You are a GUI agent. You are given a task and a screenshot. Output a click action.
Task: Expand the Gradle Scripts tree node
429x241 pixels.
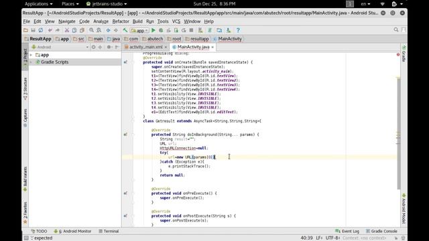click(32, 62)
